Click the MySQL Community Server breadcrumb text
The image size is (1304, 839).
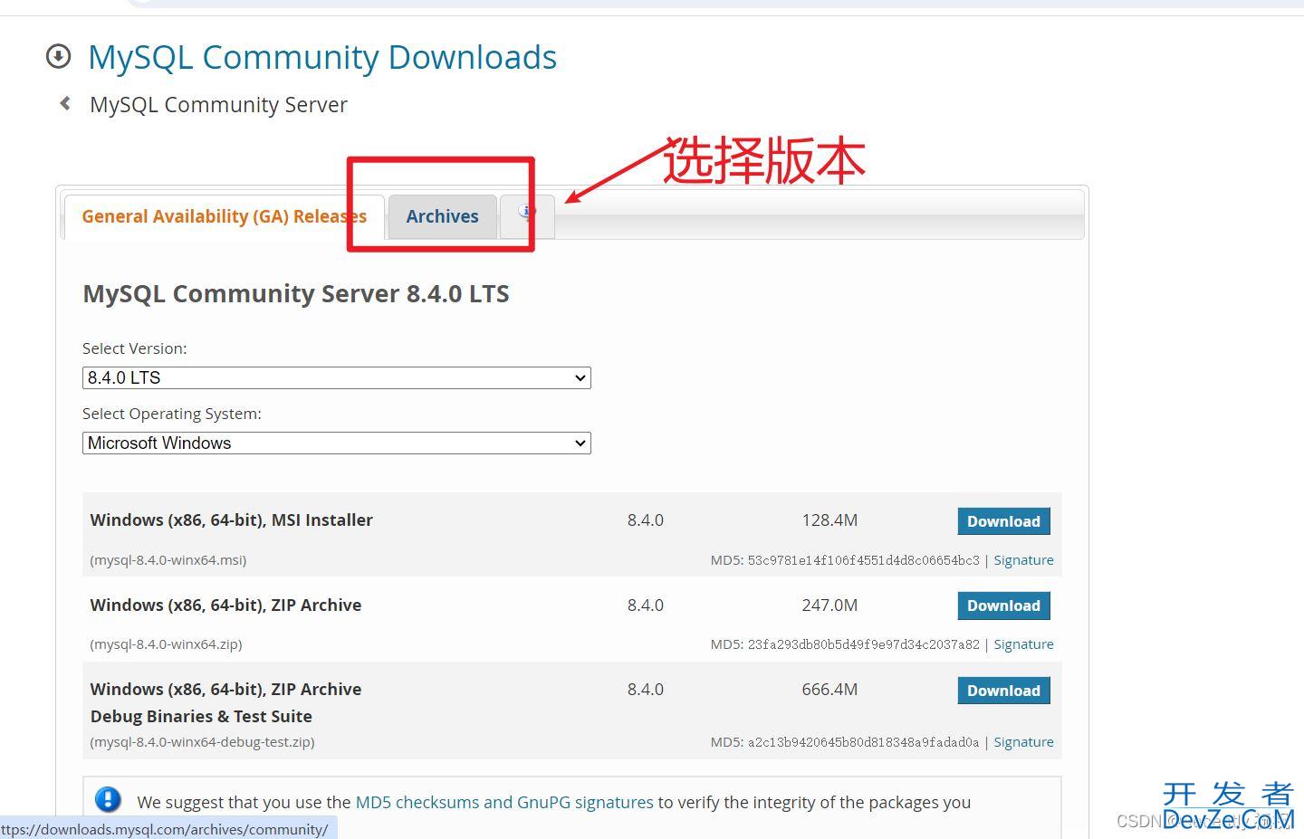tap(218, 105)
